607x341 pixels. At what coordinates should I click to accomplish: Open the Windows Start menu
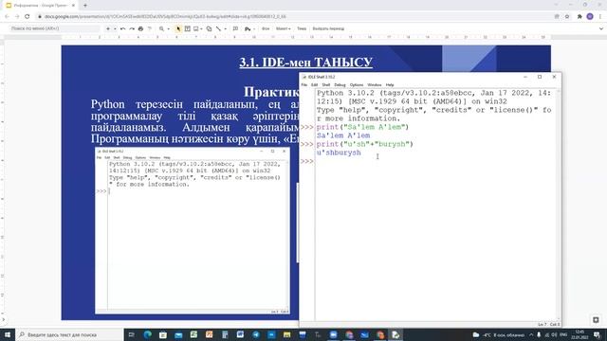click(8, 334)
